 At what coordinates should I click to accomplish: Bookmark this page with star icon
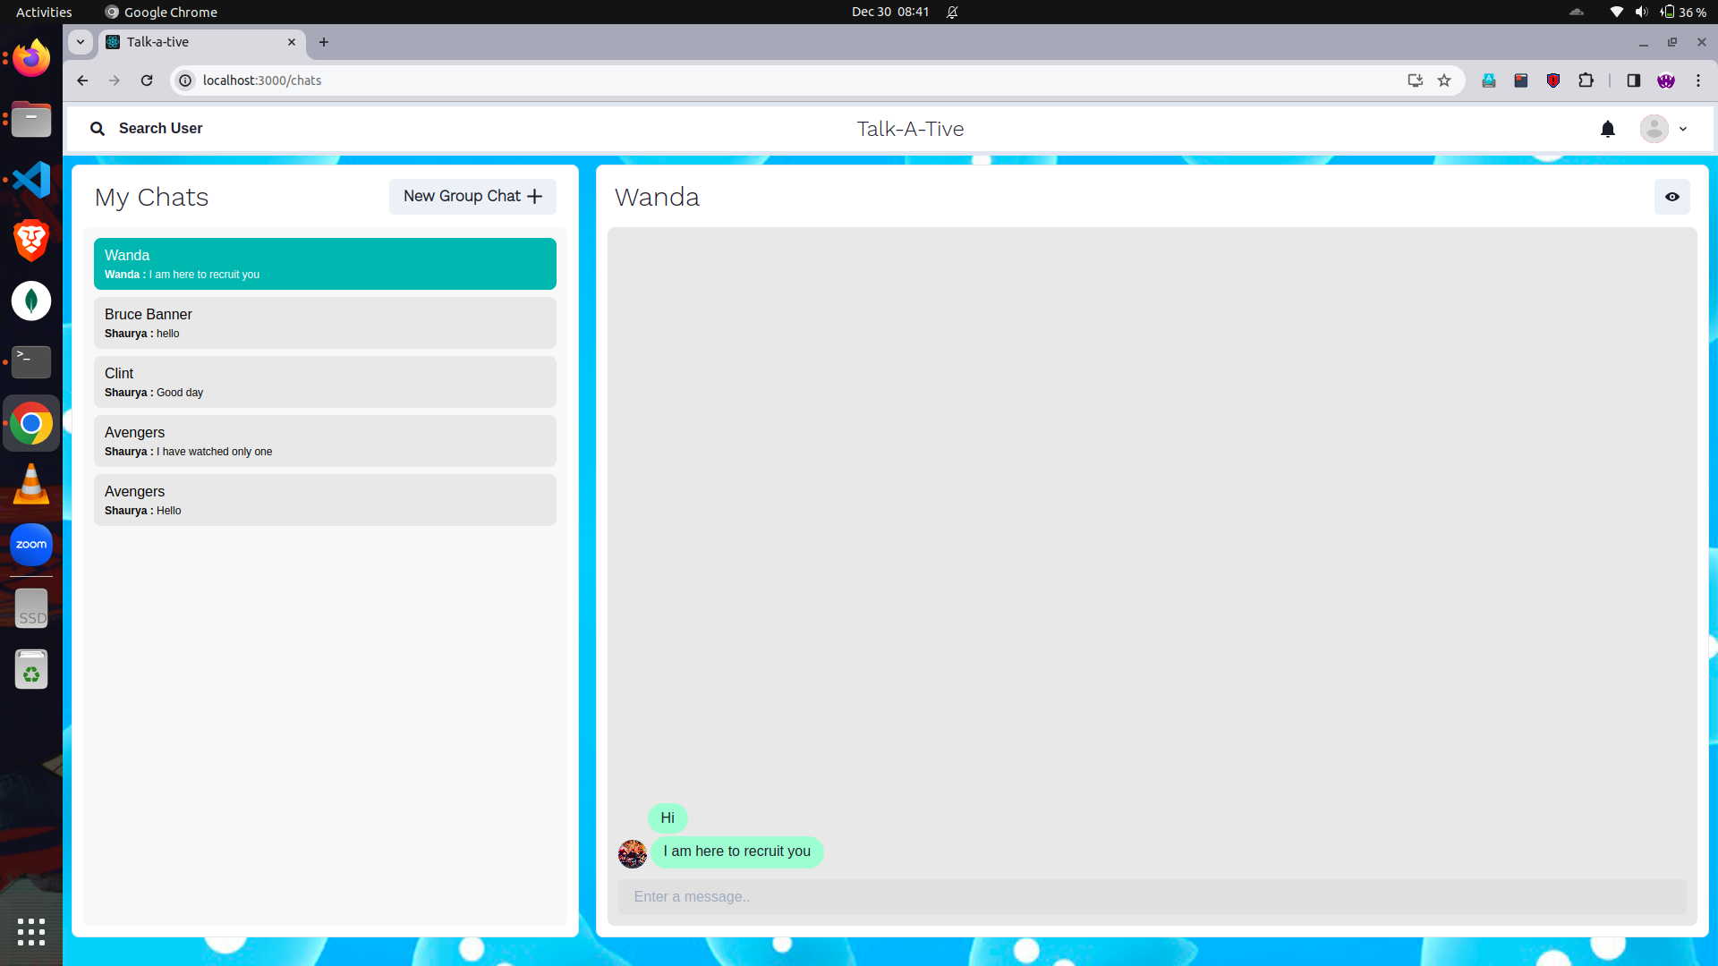pyautogui.click(x=1444, y=80)
